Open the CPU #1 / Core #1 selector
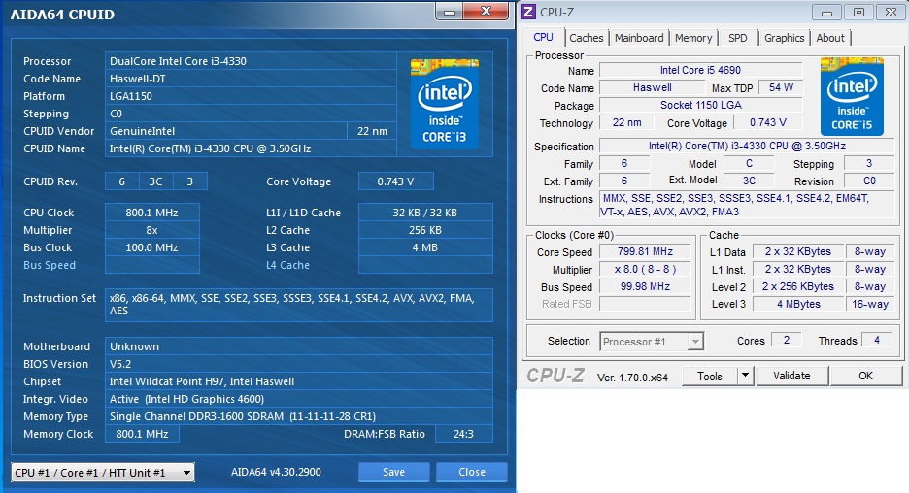 tap(103, 473)
